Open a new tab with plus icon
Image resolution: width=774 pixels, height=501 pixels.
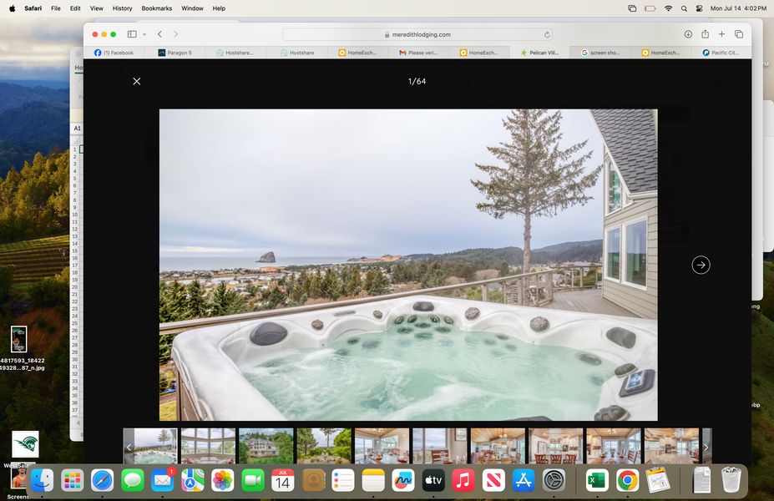click(x=721, y=34)
